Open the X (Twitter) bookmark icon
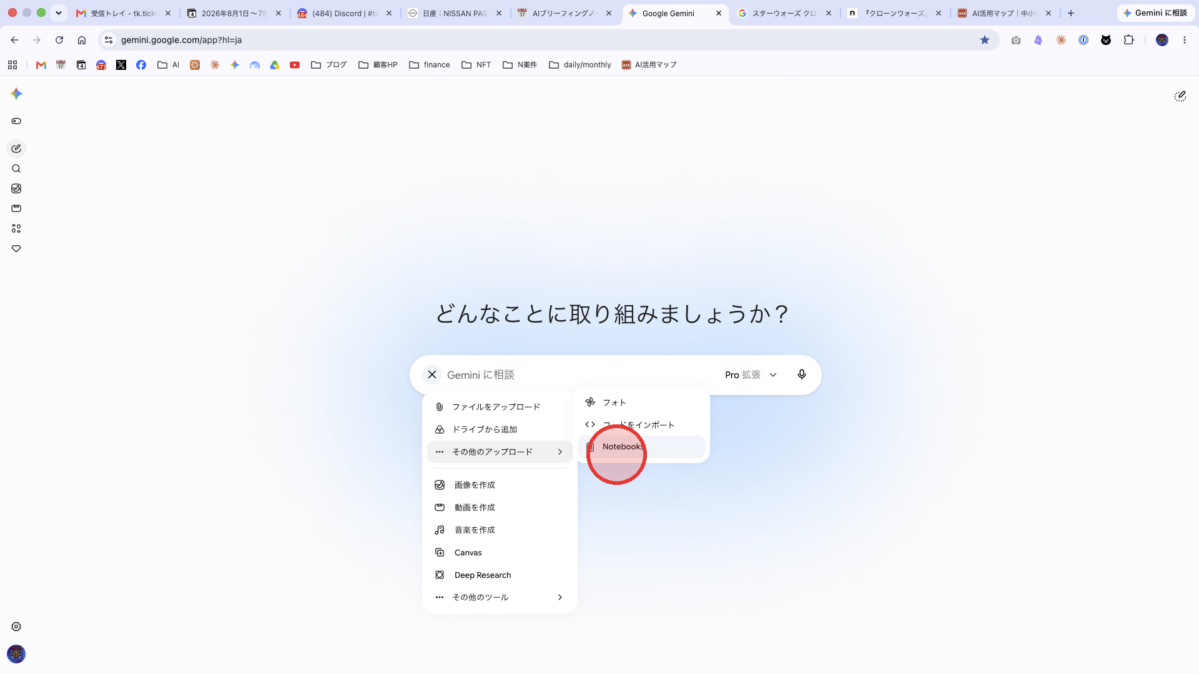The image size is (1199, 674). (x=121, y=65)
